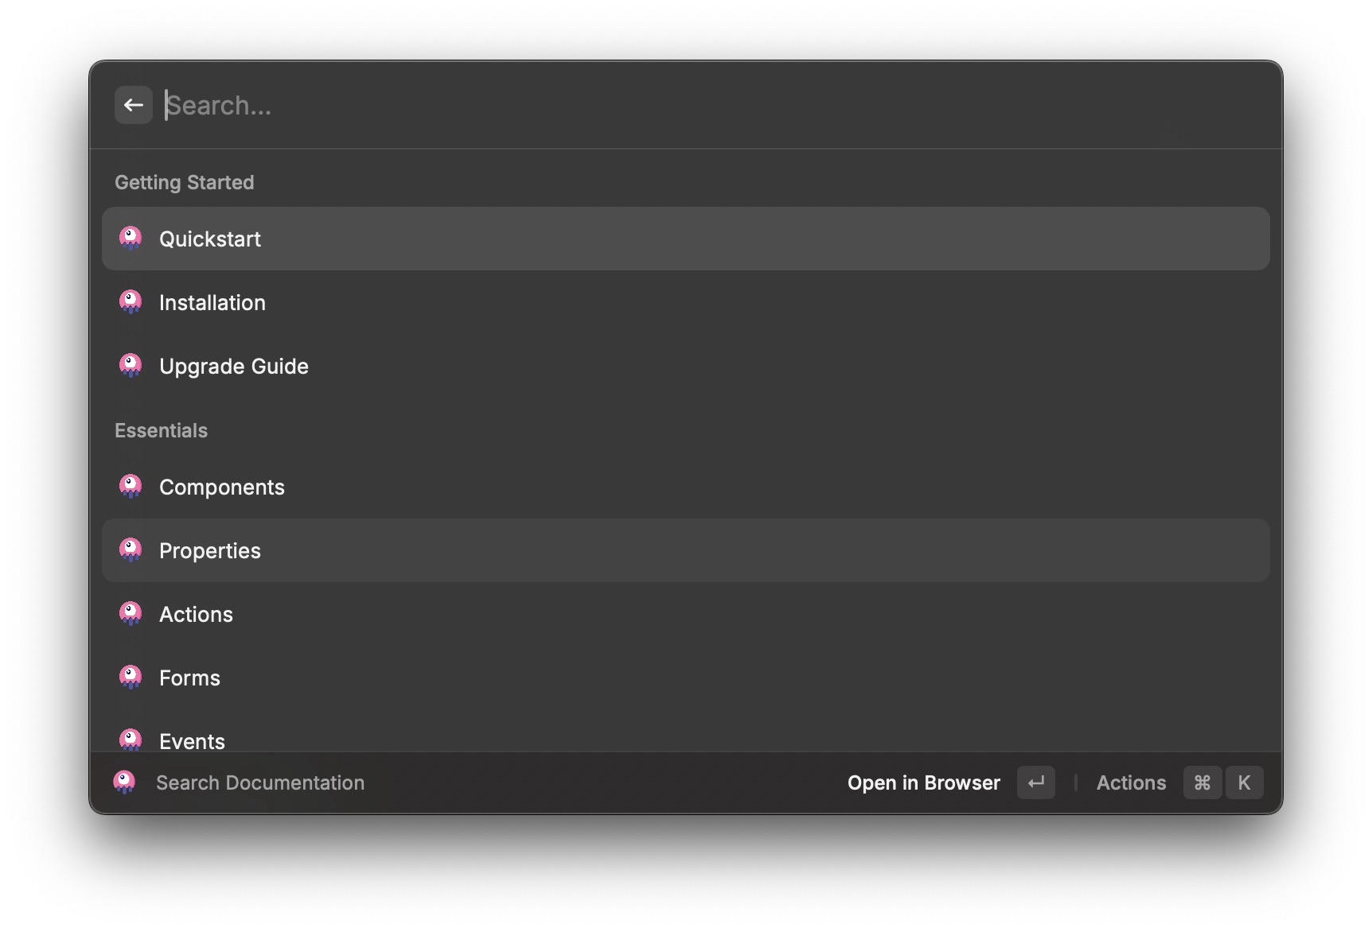Open the Properties entry

point(686,550)
